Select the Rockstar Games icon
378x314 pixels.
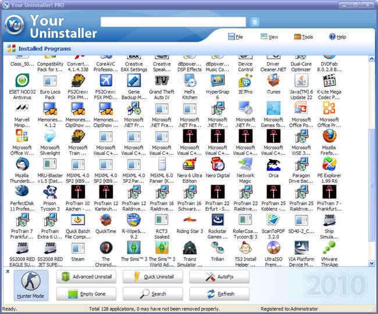(217, 220)
